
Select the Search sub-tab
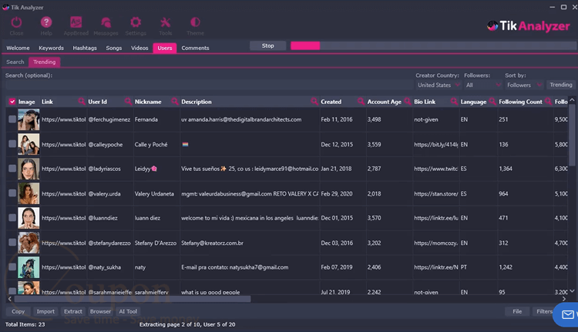click(15, 62)
